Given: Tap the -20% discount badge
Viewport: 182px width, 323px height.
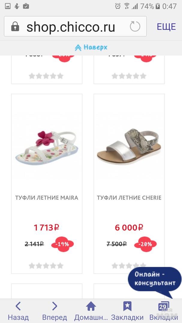Looking at the screenshot, I should (146, 244).
